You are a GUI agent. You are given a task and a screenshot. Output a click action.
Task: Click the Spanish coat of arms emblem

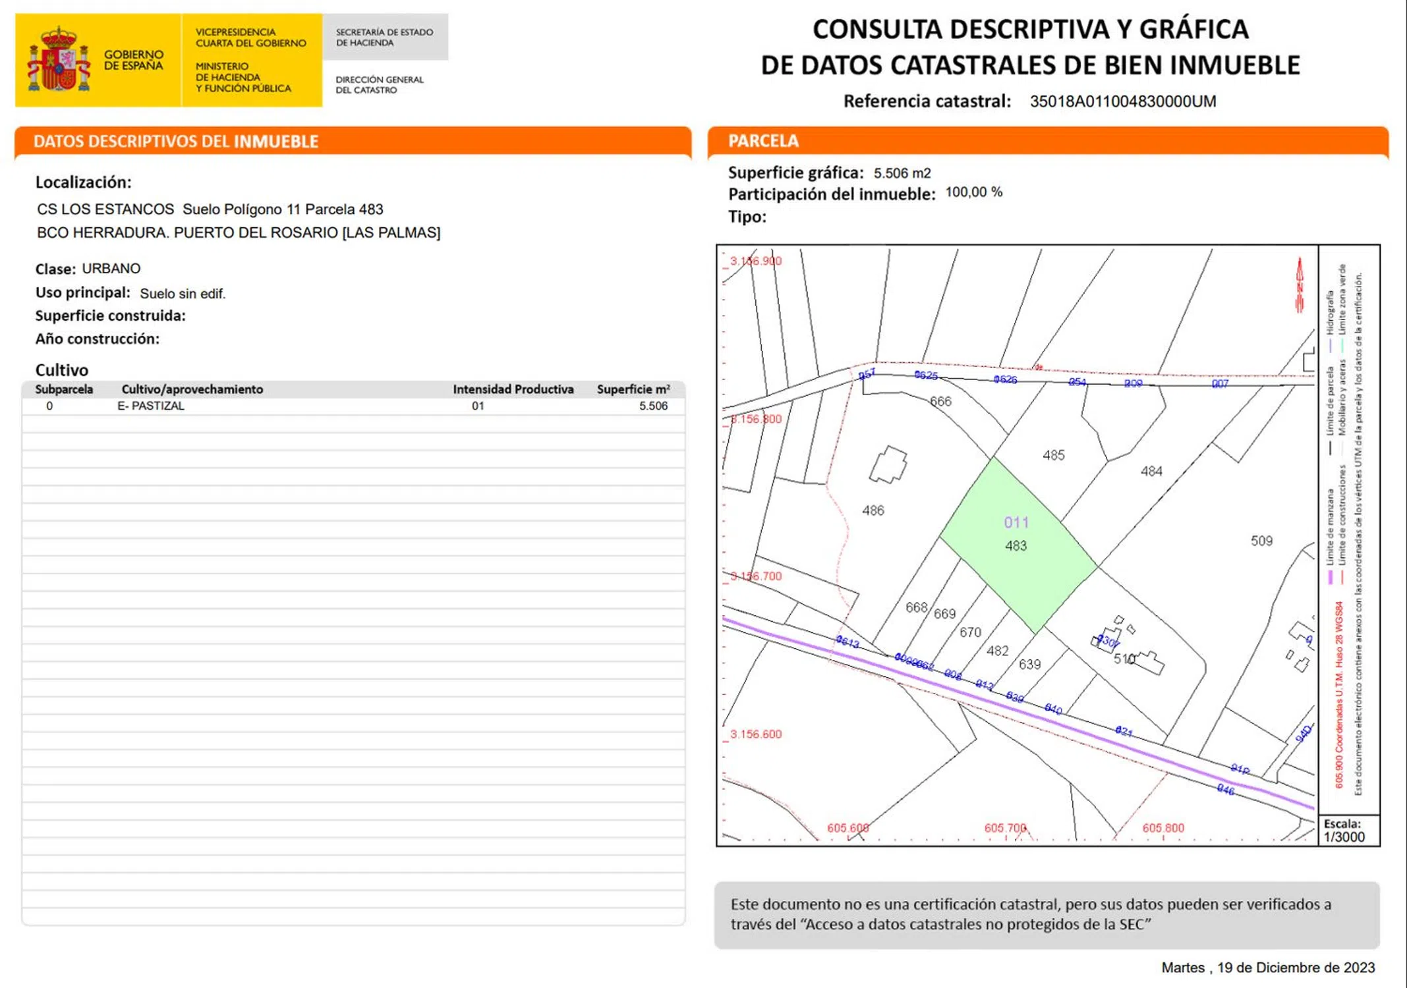click(59, 59)
